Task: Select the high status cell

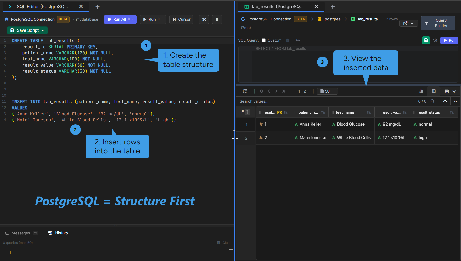Action: coord(434,138)
